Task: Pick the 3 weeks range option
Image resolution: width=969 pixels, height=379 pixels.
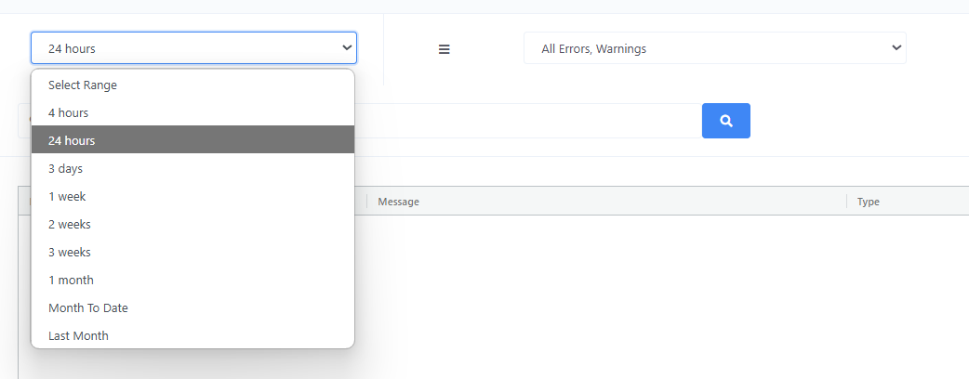Action: (192, 252)
